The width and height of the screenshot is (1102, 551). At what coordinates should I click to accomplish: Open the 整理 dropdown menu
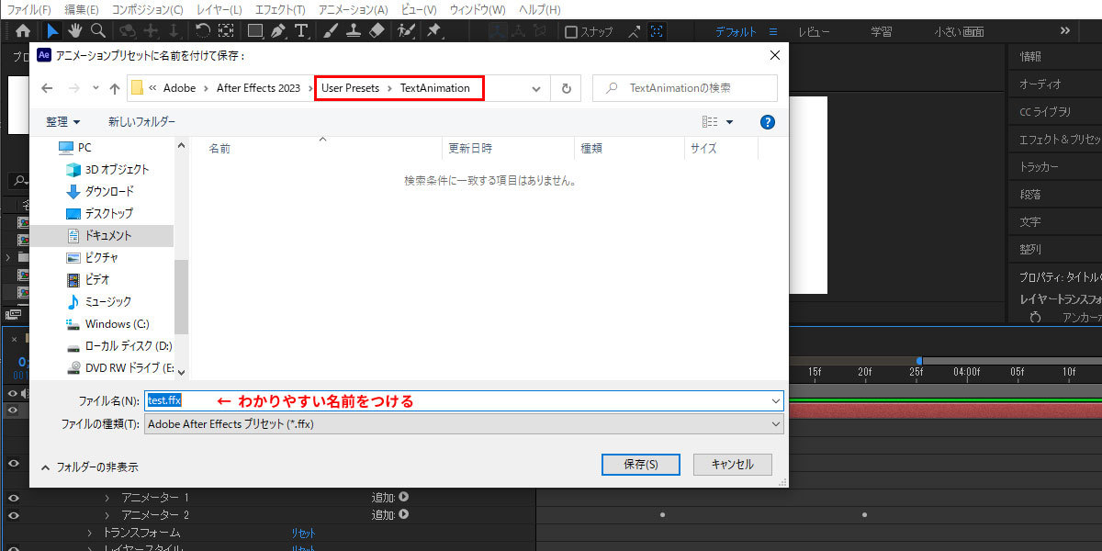[63, 121]
